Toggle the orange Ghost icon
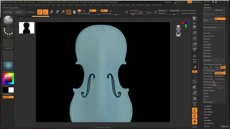Screen dimensions: 230x129 click(x=195, y=116)
